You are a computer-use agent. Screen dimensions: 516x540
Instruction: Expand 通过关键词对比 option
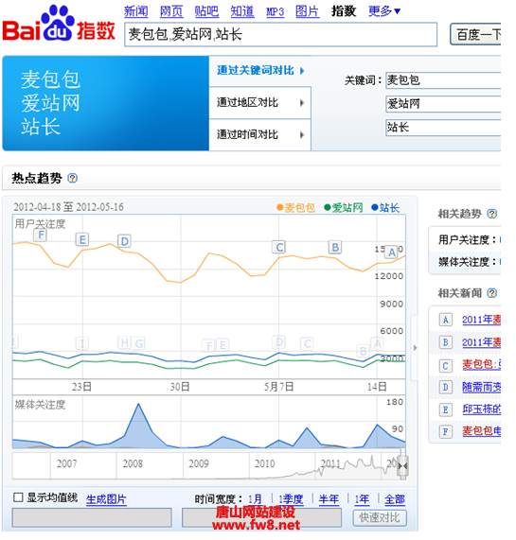click(260, 71)
